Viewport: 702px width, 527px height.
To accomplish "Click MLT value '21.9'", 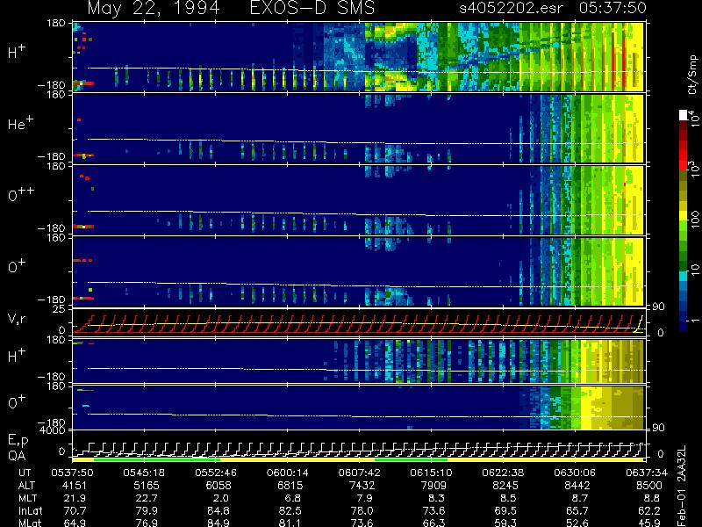I will (x=76, y=498).
